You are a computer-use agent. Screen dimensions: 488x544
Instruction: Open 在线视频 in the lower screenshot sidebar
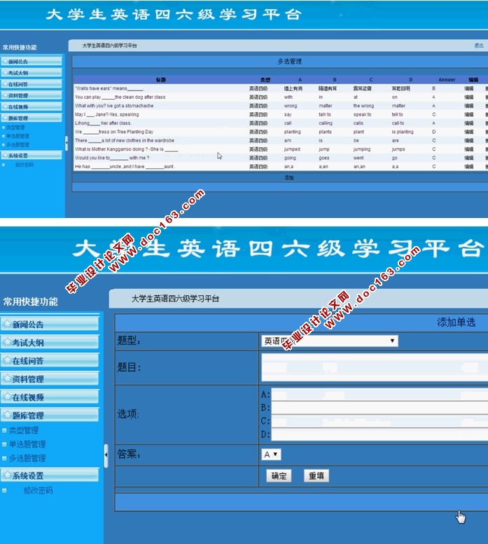(50, 397)
